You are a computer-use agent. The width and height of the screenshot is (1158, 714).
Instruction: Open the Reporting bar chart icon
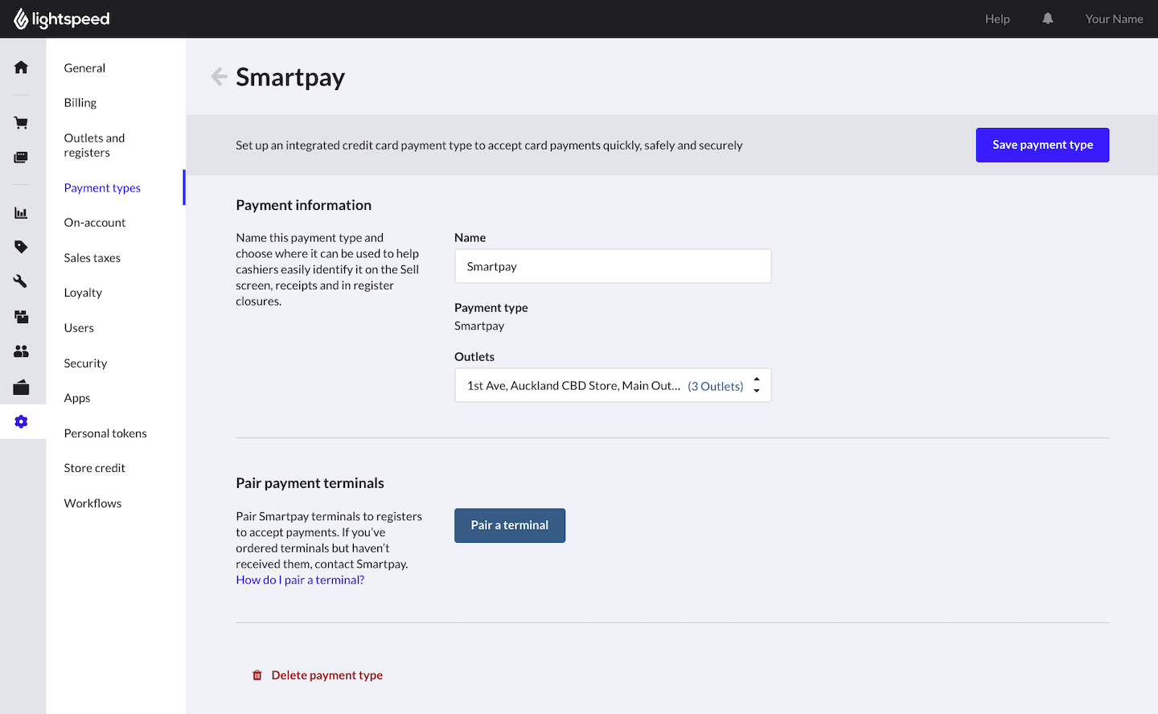tap(21, 212)
